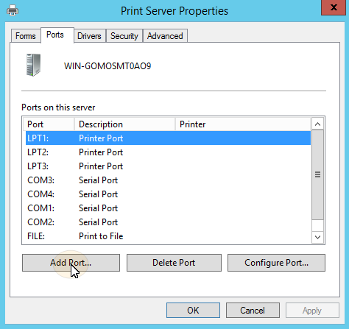Screen dimensions: 349x329
Task: Click the Printer column header
Action: coord(243,124)
